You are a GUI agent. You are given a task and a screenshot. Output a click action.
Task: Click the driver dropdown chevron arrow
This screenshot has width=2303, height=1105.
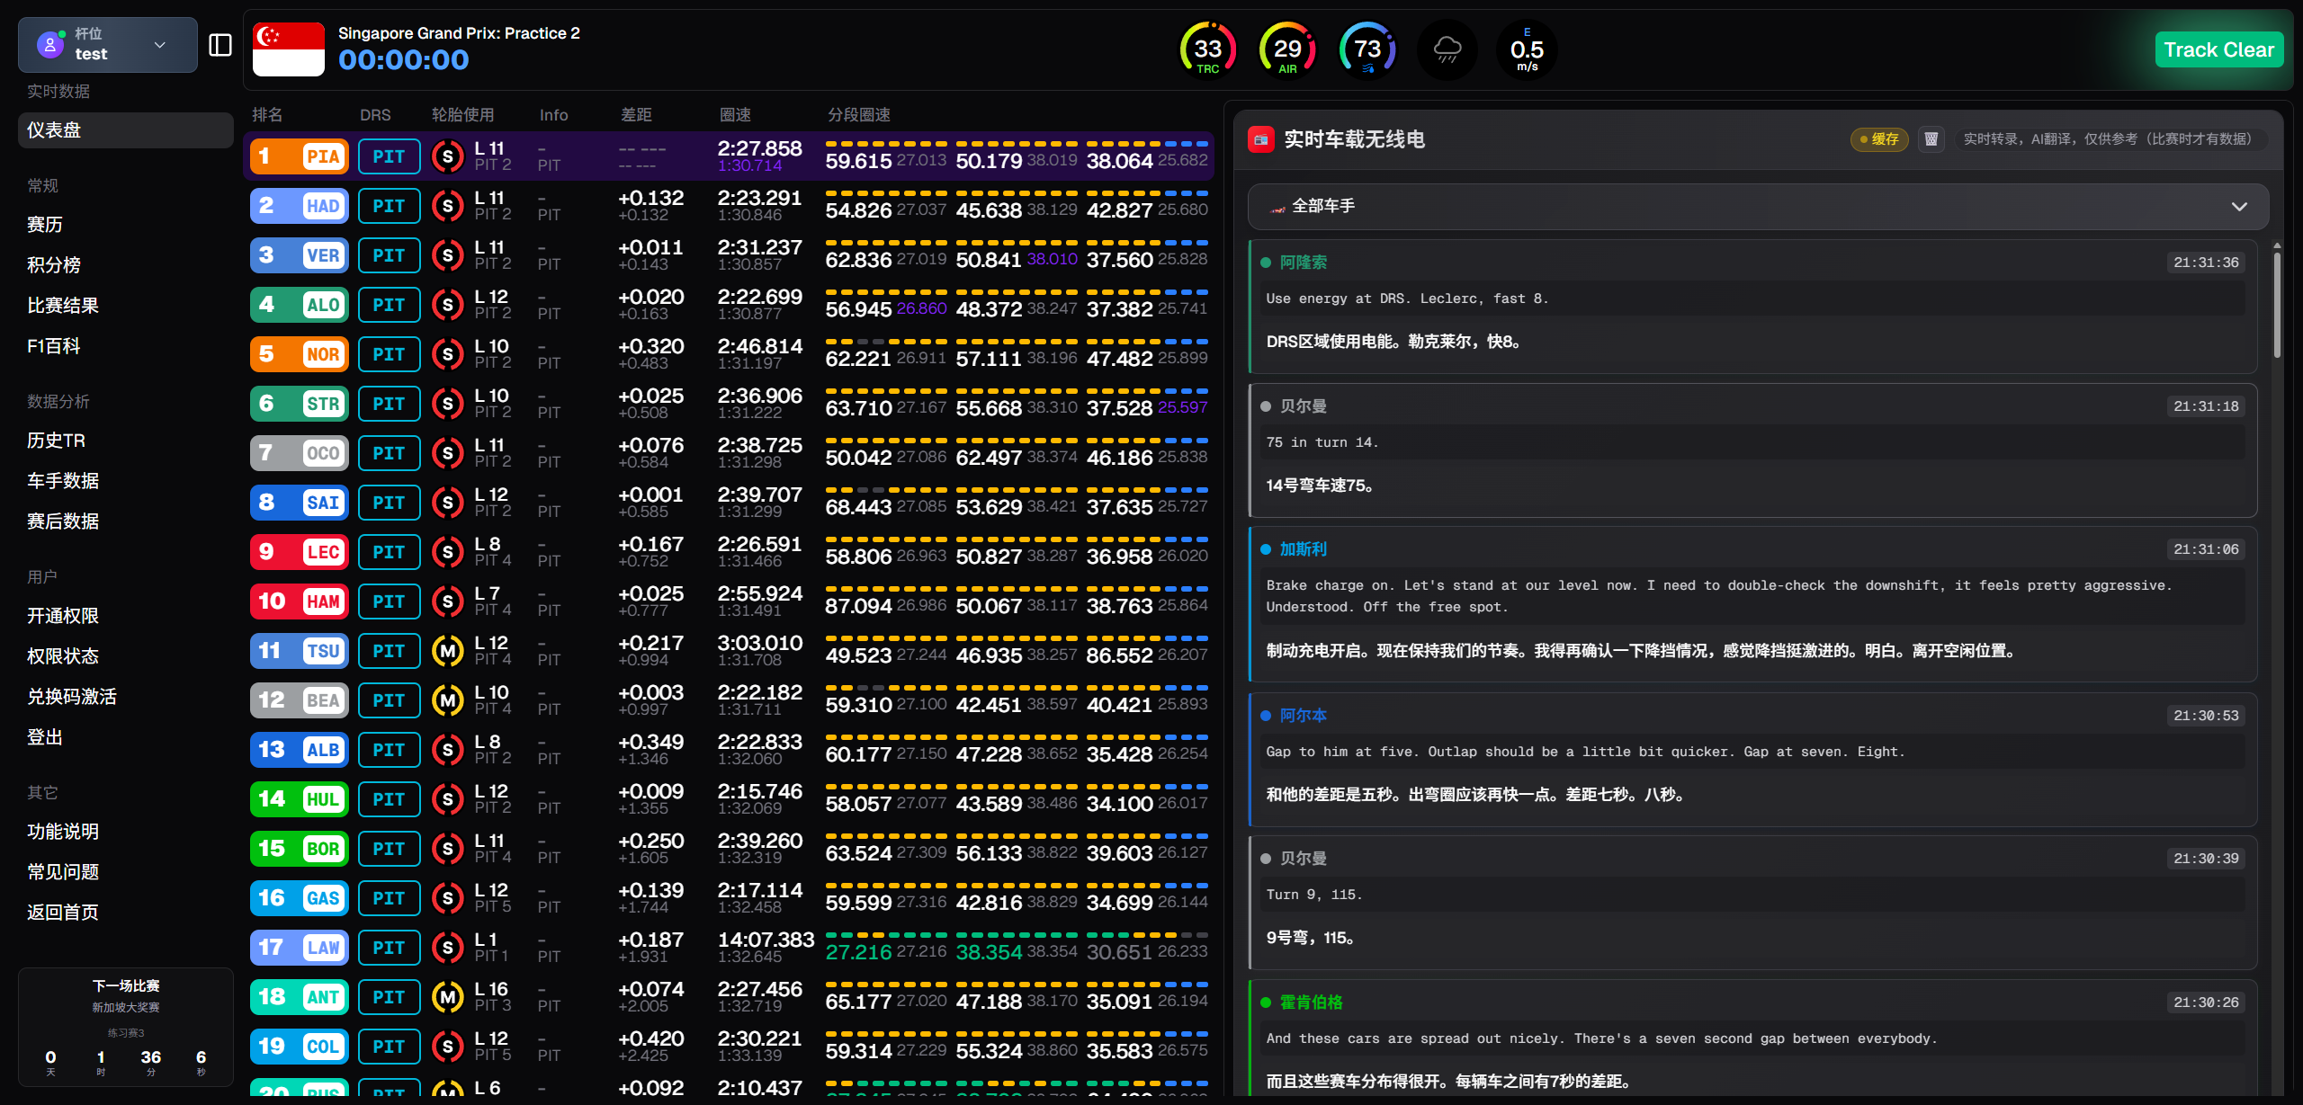tap(2238, 207)
